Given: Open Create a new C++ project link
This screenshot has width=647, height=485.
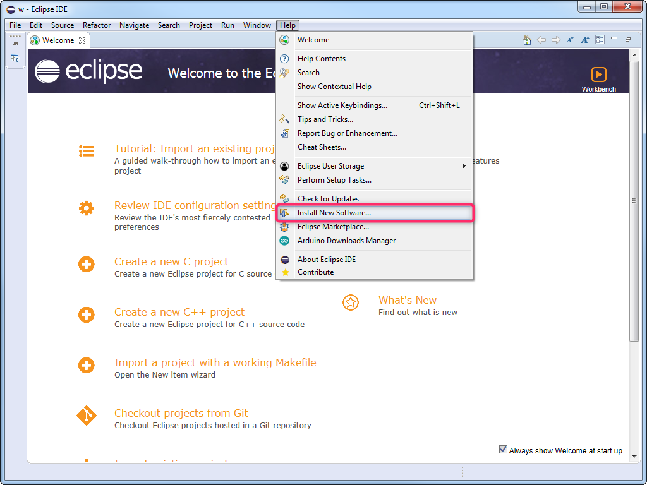Looking at the screenshot, I should pyautogui.click(x=179, y=312).
